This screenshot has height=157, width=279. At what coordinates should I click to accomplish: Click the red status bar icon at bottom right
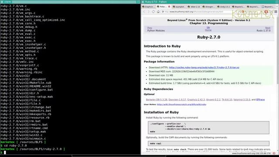274,153
